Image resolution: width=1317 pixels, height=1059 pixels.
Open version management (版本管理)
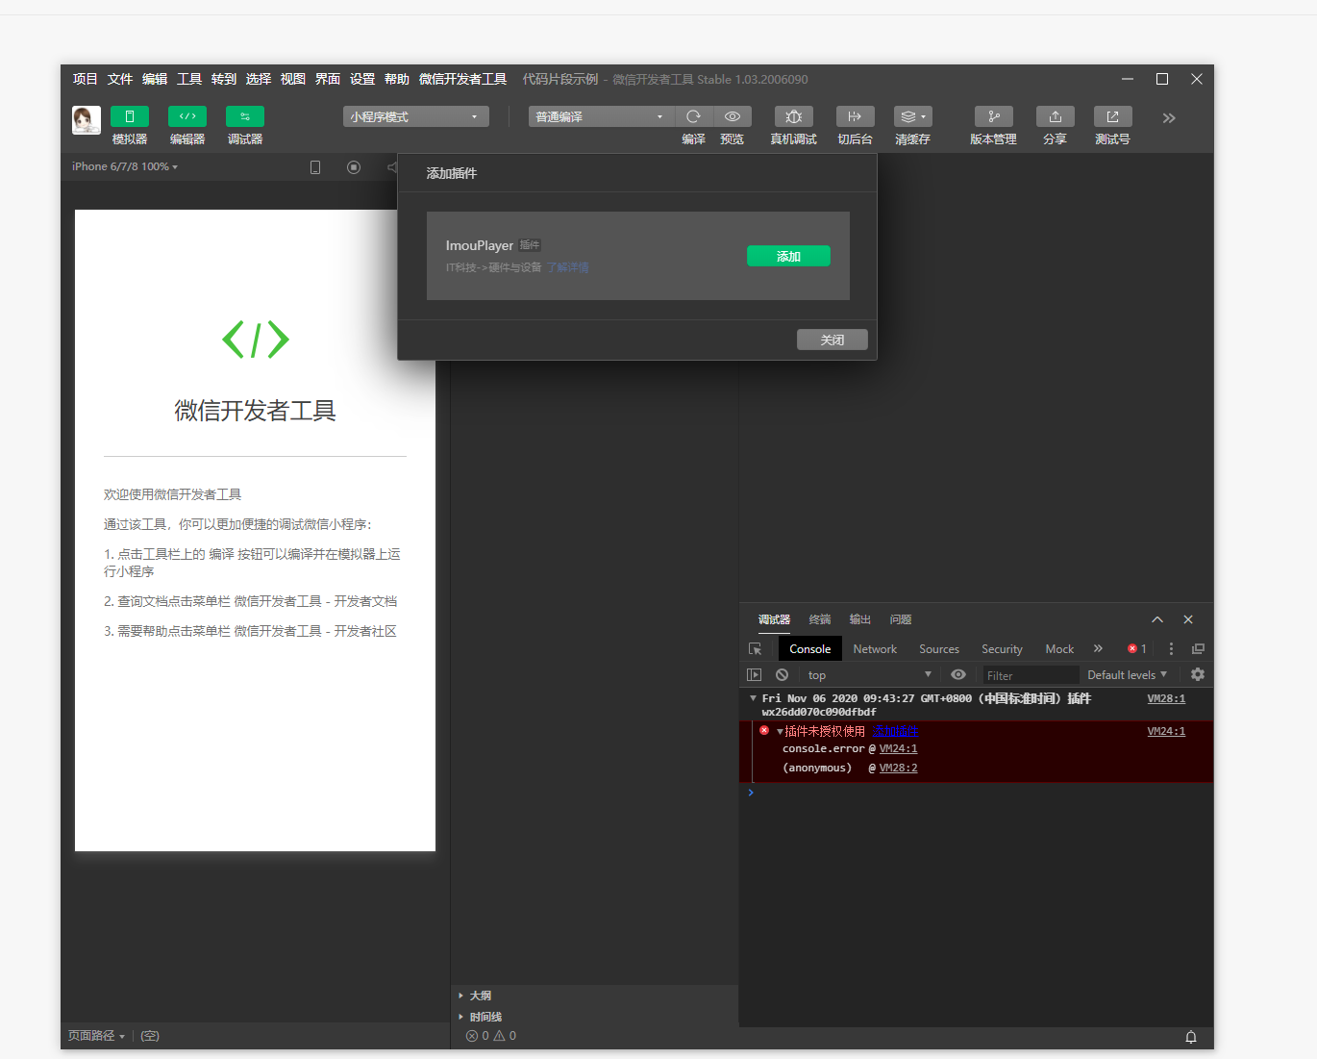[993, 116]
